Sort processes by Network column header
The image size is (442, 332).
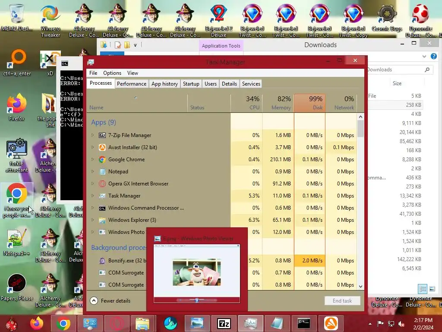(x=341, y=103)
